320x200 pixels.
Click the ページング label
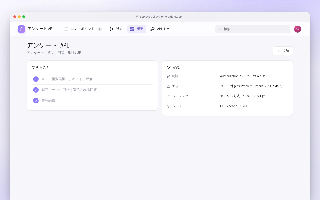tap(180, 96)
